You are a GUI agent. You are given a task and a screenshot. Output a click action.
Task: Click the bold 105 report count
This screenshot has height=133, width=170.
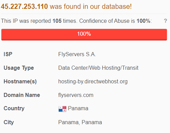click(57, 21)
